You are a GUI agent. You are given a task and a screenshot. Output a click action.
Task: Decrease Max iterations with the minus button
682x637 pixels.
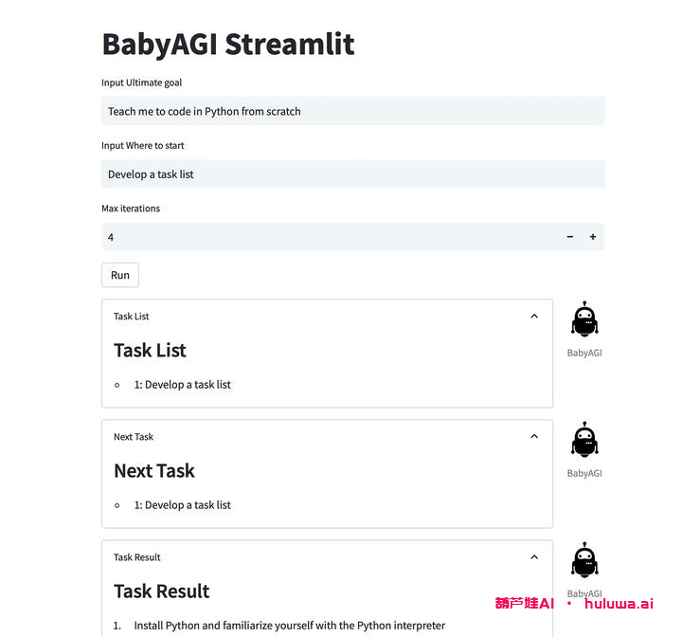(570, 237)
